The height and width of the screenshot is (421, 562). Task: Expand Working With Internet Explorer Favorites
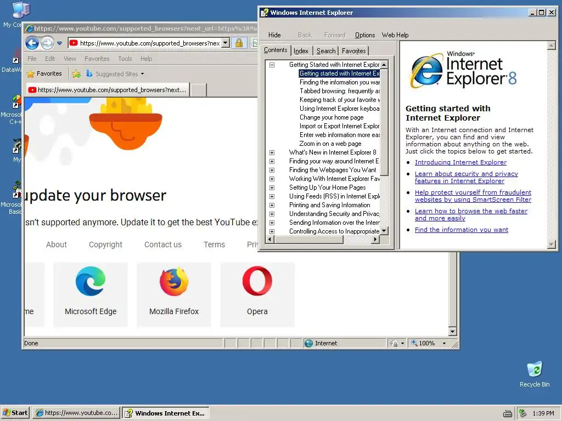(x=272, y=179)
